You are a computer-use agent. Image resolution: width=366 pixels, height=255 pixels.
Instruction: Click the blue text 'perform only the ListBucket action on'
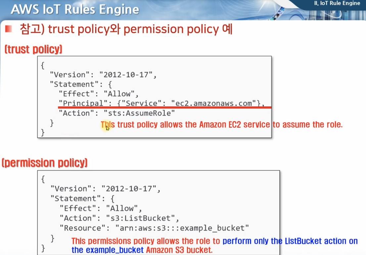coord(290,241)
